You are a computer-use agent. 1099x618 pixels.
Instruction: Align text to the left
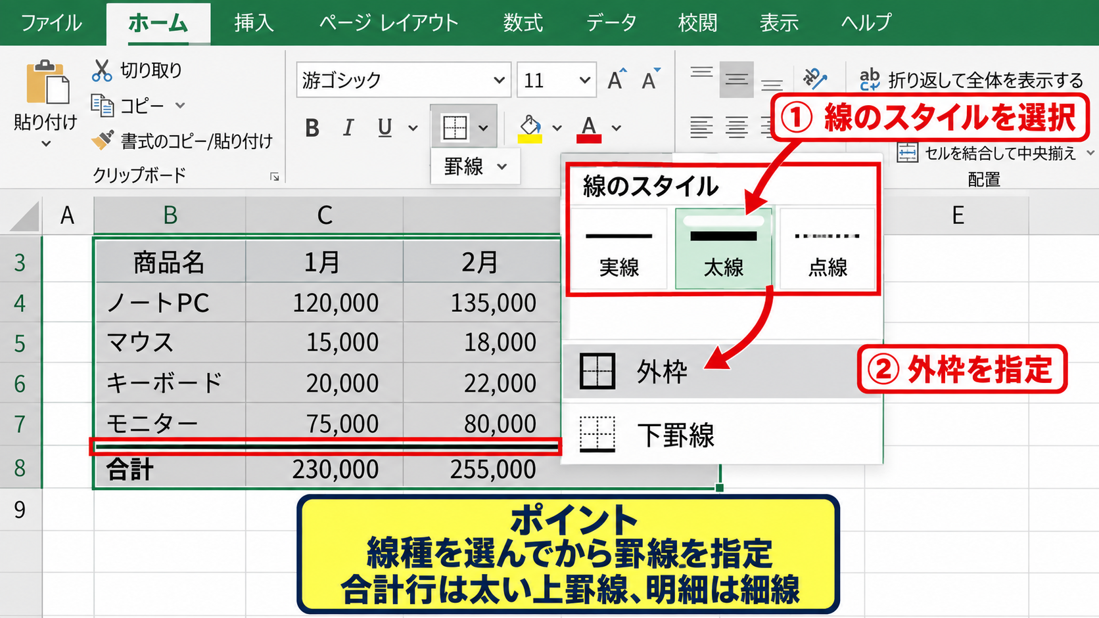pos(701,127)
